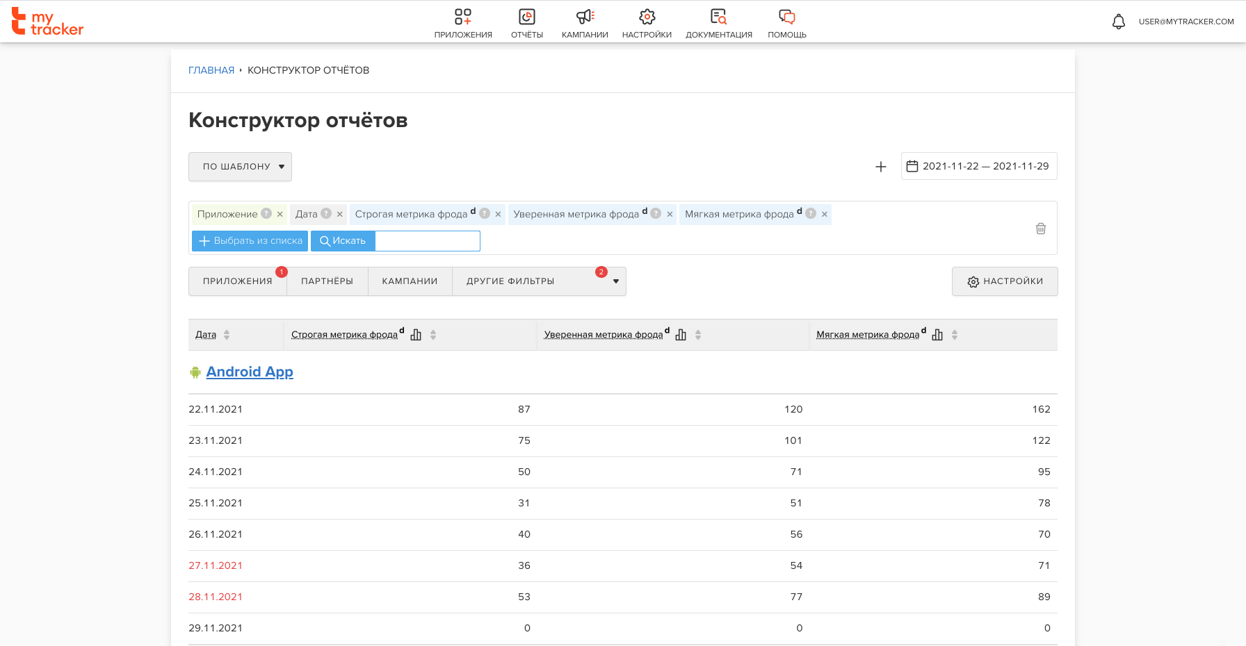Screen dimensions: 1246x646
Task: Remove the Дата tag
Action: pyautogui.click(x=340, y=215)
